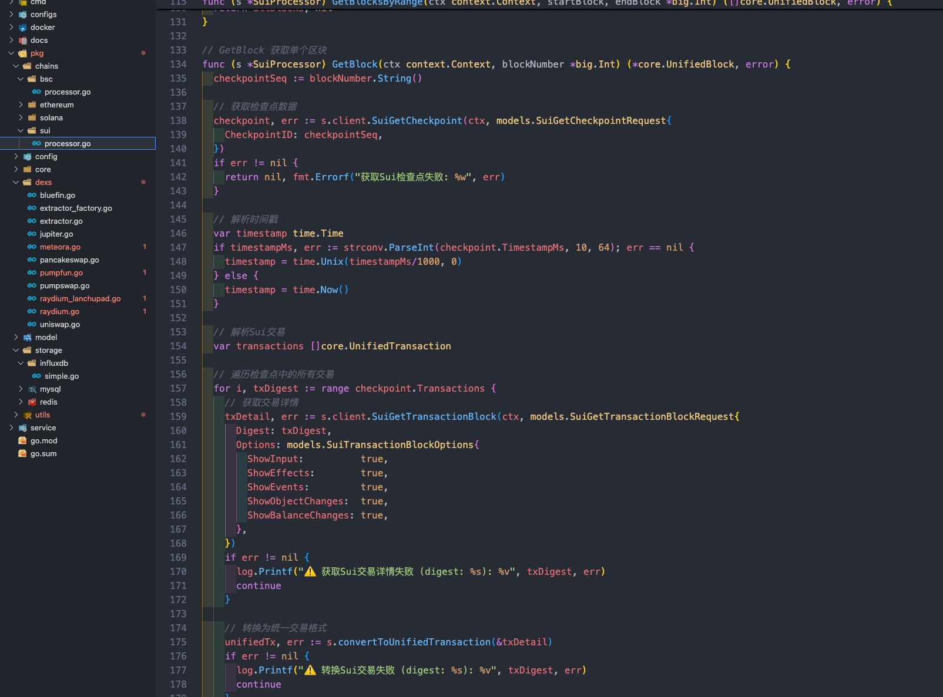Expand the solana folder chevron
The image size is (943, 697).
(21, 117)
